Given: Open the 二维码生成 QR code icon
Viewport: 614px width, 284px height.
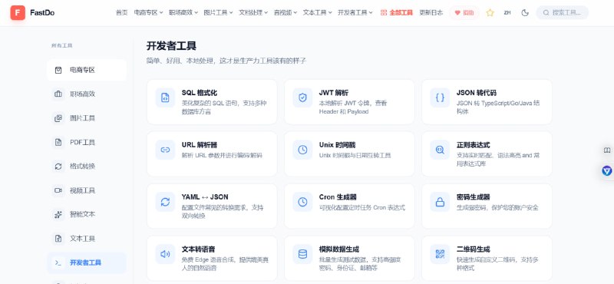Looking at the screenshot, I should (440, 254).
